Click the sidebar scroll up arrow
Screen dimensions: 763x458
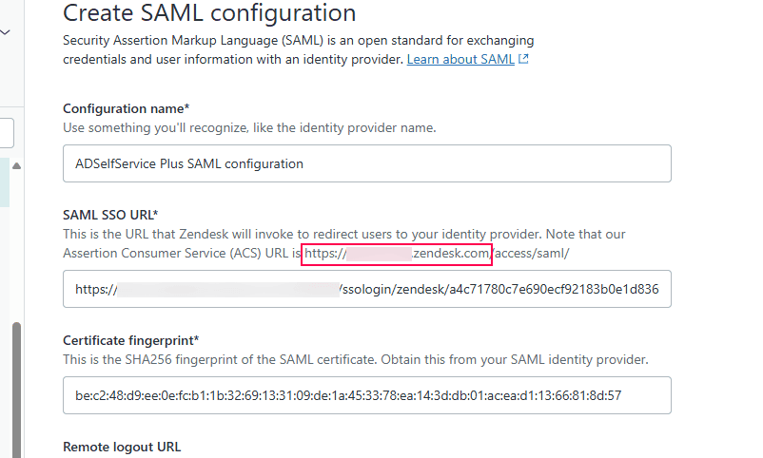point(15,166)
